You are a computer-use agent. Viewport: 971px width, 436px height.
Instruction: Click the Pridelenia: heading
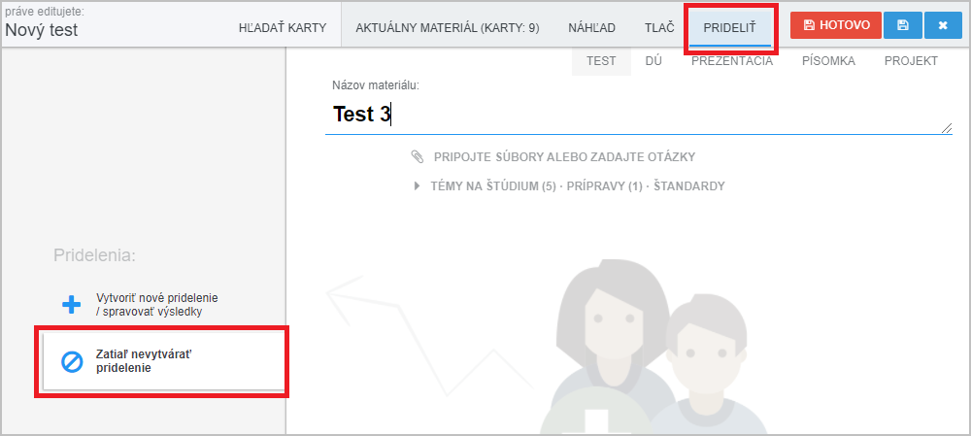coord(95,255)
